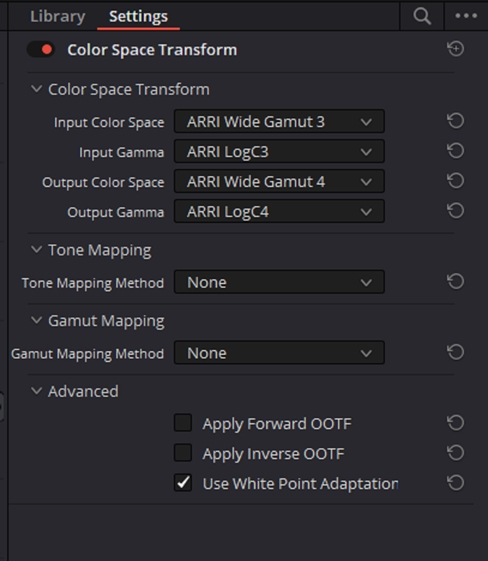Click the Gamut Mapping Method label
The width and height of the screenshot is (488, 561).
coord(88,354)
